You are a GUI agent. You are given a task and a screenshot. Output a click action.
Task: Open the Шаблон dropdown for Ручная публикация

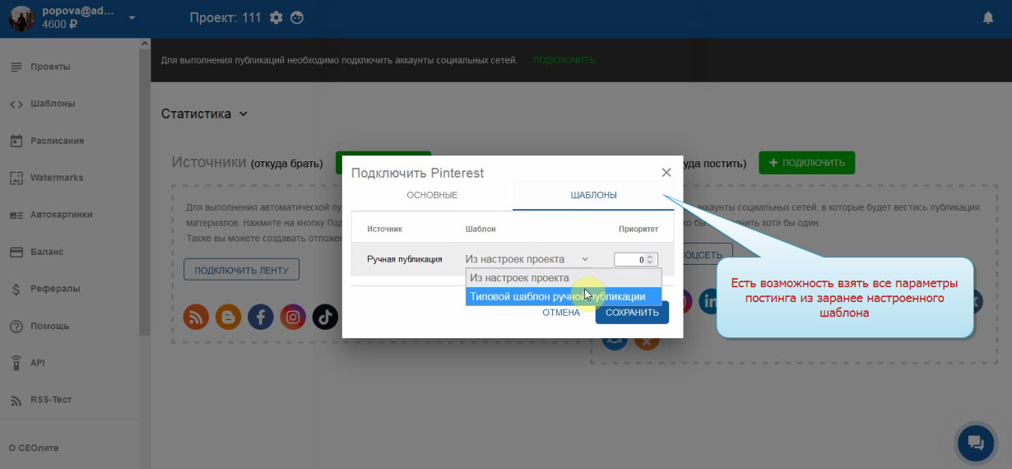point(527,259)
